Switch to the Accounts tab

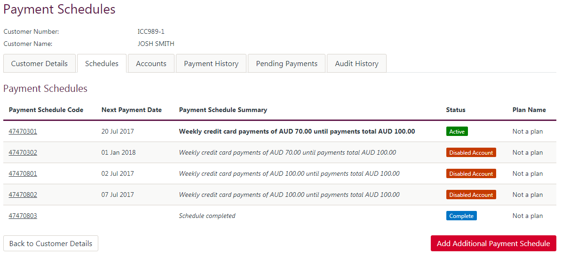click(x=151, y=64)
